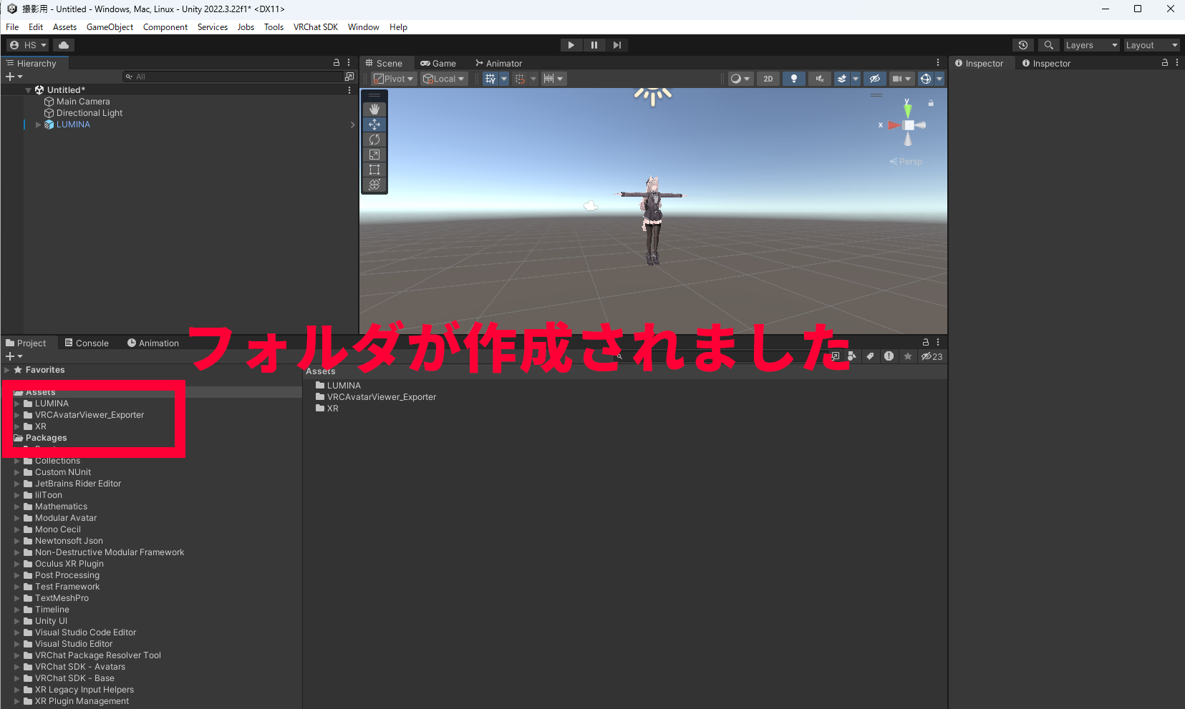Toggle scene lighting bulb
Screen dimensions: 1185x709
[793, 79]
